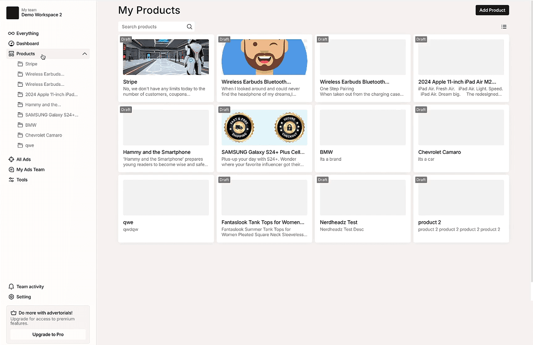533x345 pixels.
Task: Click inside the Search products field
Action: 148,27
